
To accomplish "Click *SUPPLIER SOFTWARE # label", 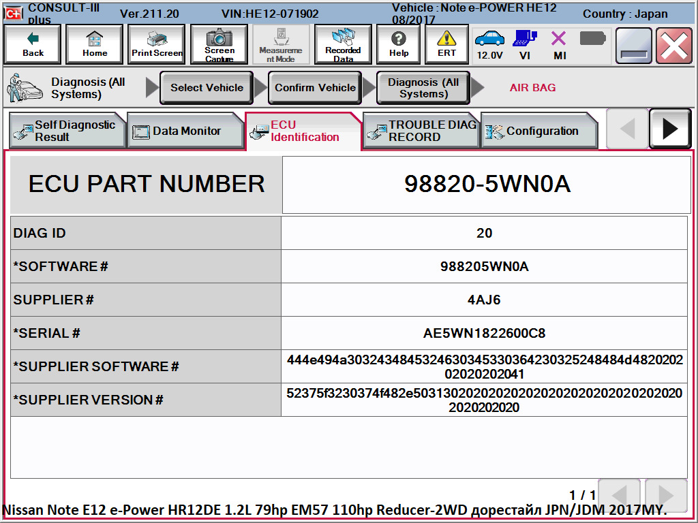I will click(146, 366).
